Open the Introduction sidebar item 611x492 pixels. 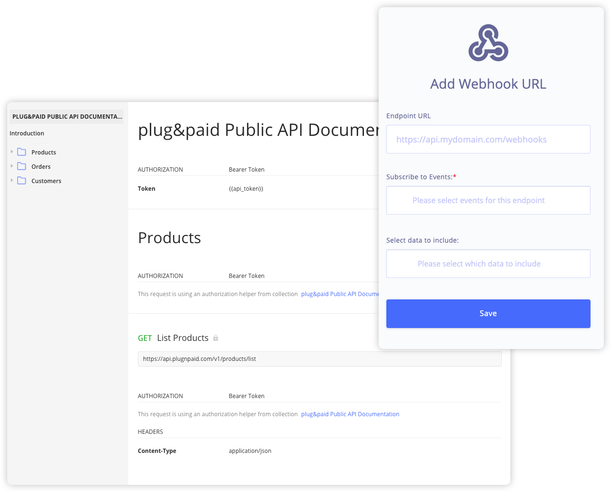[x=27, y=133]
